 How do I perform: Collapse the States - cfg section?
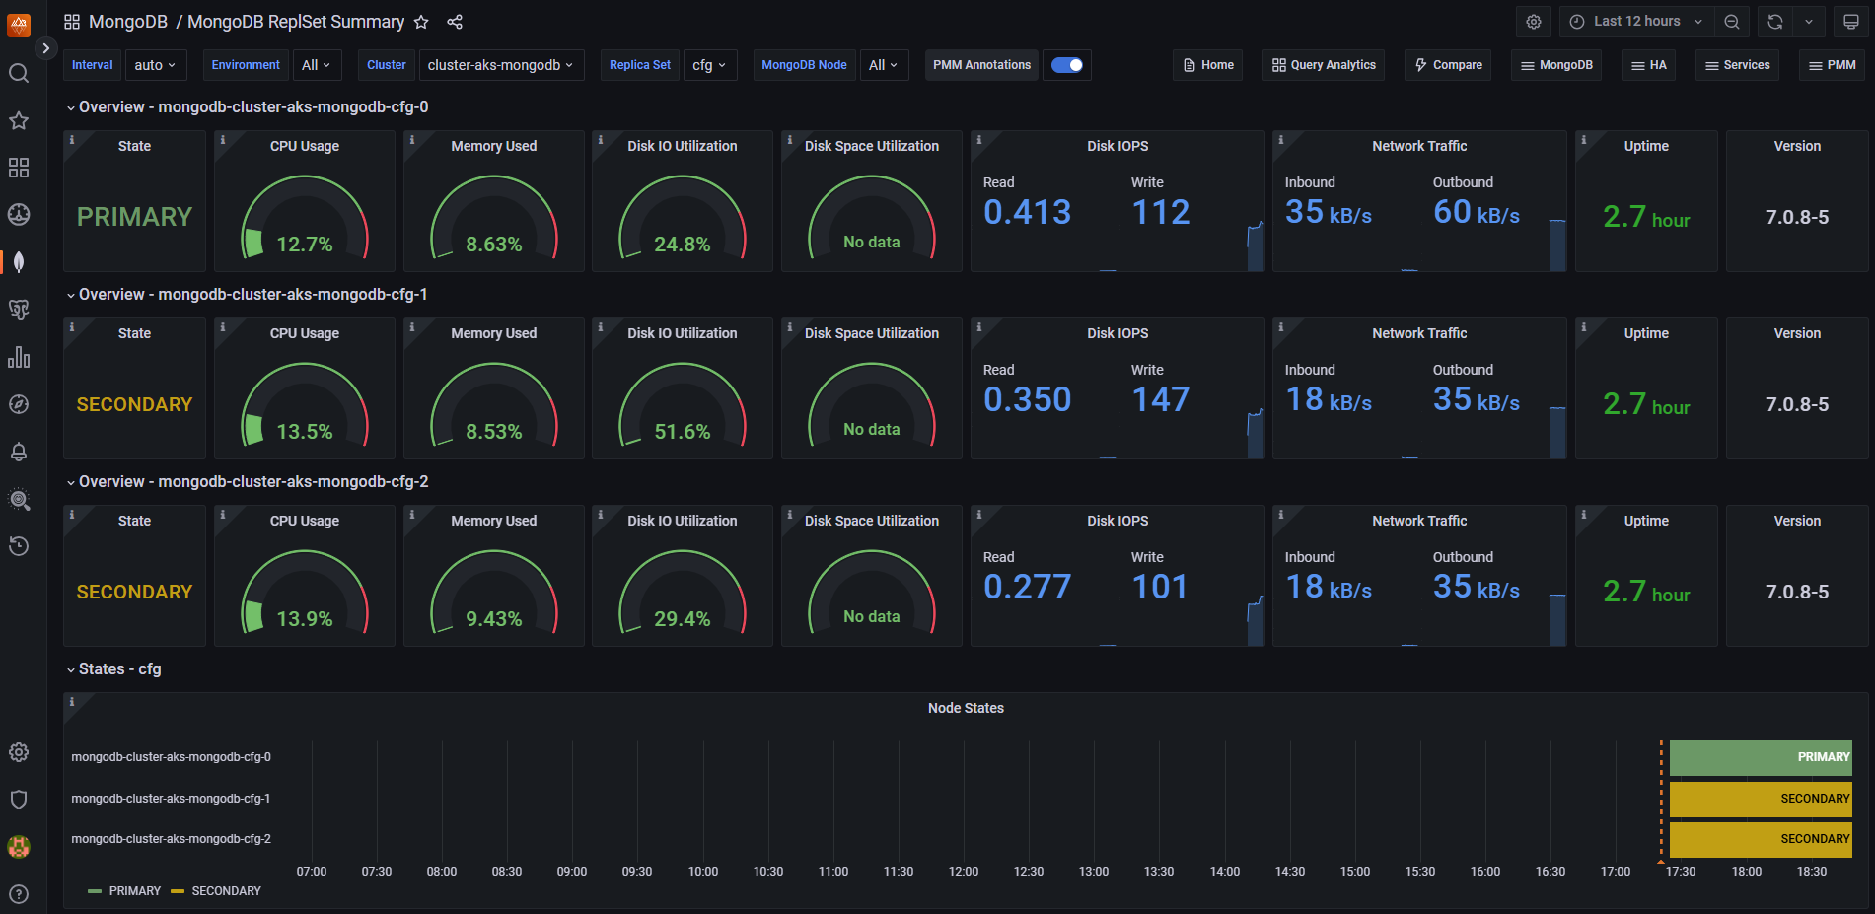[x=115, y=668]
